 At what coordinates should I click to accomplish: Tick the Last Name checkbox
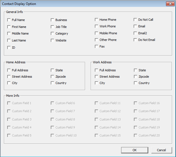click(9, 40)
